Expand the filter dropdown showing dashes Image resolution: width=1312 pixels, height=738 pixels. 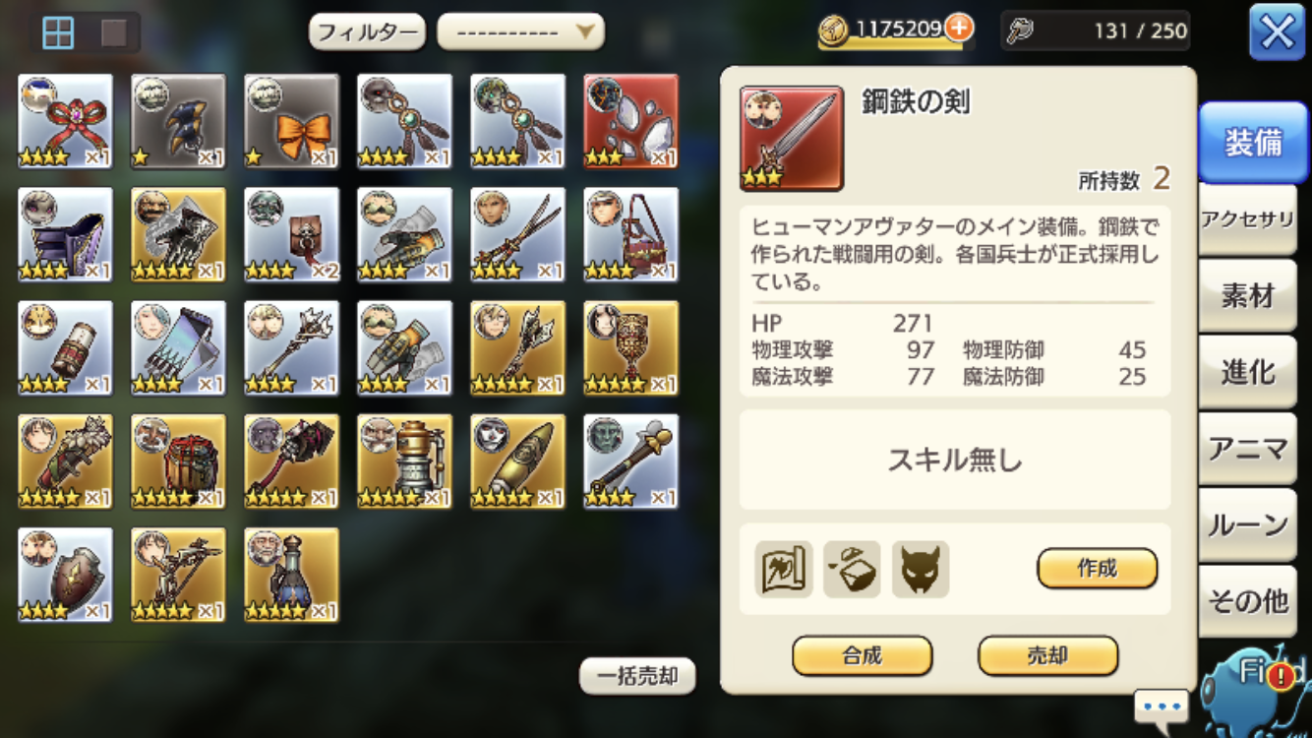click(520, 31)
